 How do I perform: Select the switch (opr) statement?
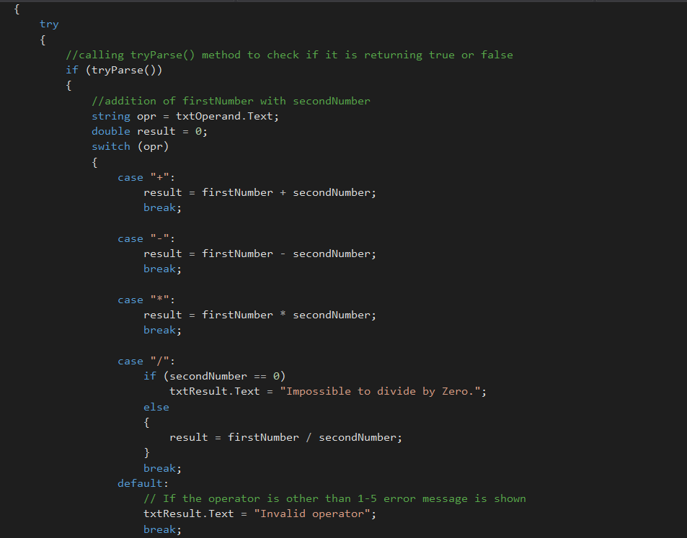pyautogui.click(x=130, y=145)
